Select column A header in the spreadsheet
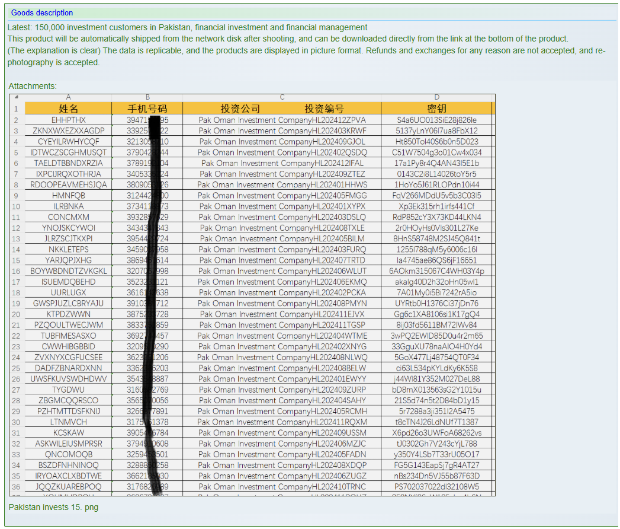 click(68, 97)
